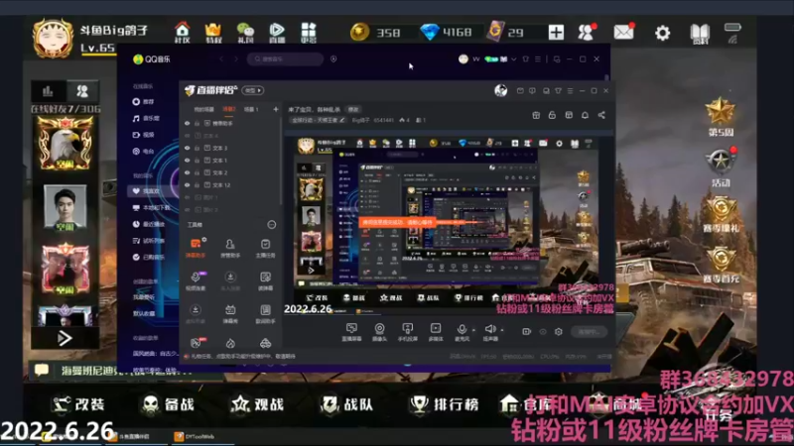Switch to the 我的场景 tab
The width and height of the screenshot is (794, 446).
click(204, 109)
